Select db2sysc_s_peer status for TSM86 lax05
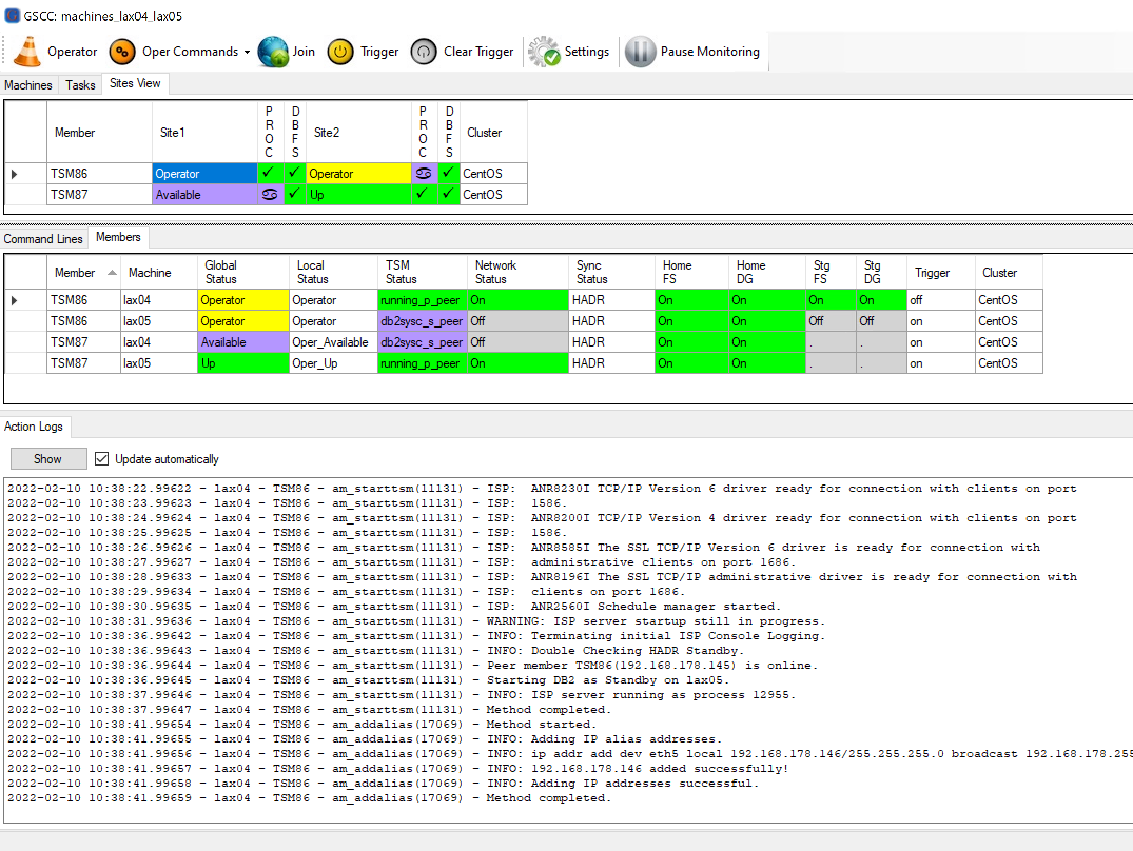Viewport: 1133px width, 851px height. coord(422,321)
